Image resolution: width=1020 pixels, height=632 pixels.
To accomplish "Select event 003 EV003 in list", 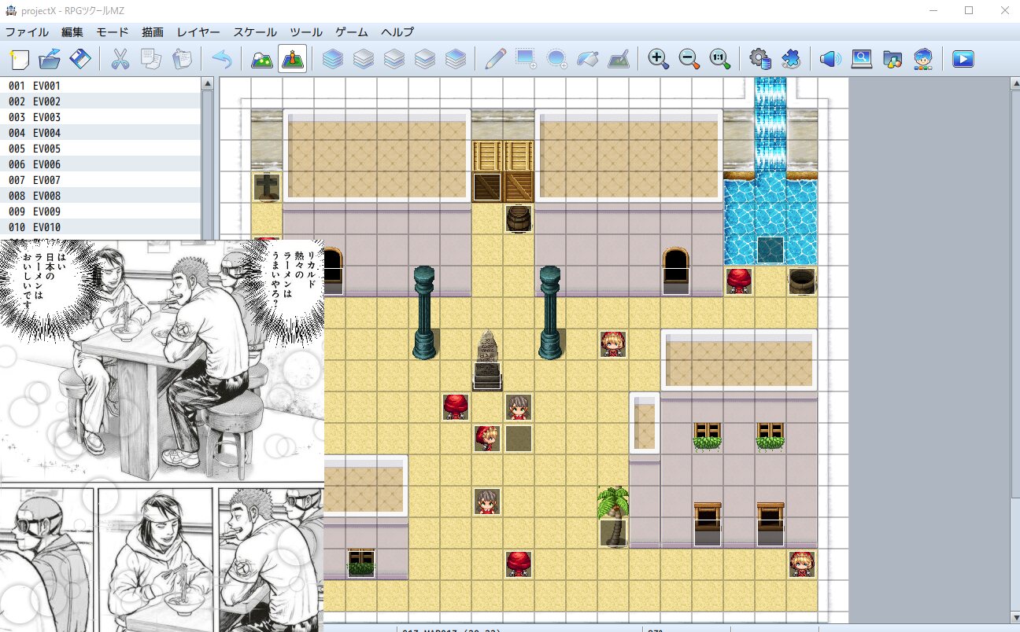I will [x=101, y=117].
